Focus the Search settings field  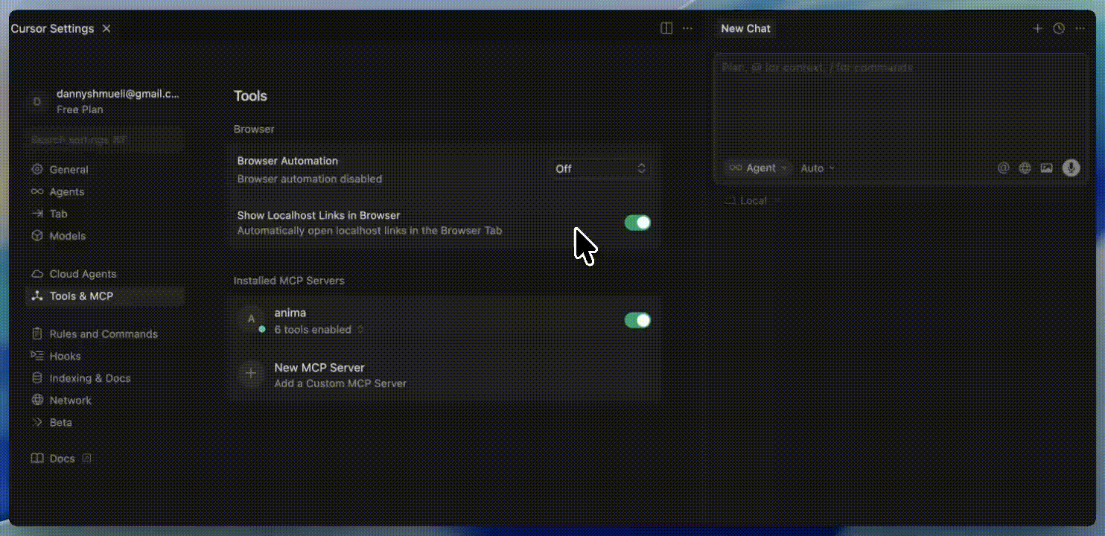104,139
